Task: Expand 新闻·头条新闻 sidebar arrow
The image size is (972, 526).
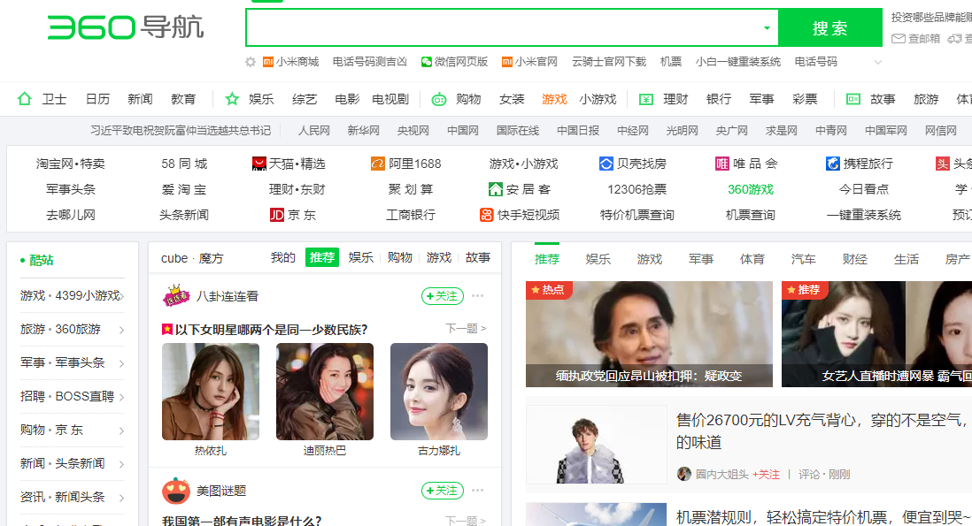Action: 121,464
